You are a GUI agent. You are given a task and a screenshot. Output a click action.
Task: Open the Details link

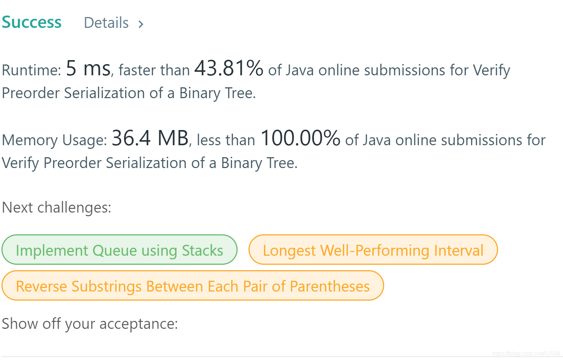tap(106, 23)
